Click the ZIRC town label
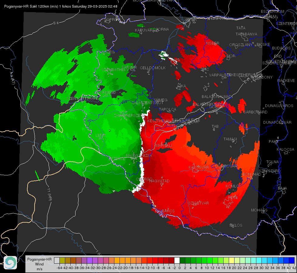The height and width of the screenshot is (273, 297). 205,69
